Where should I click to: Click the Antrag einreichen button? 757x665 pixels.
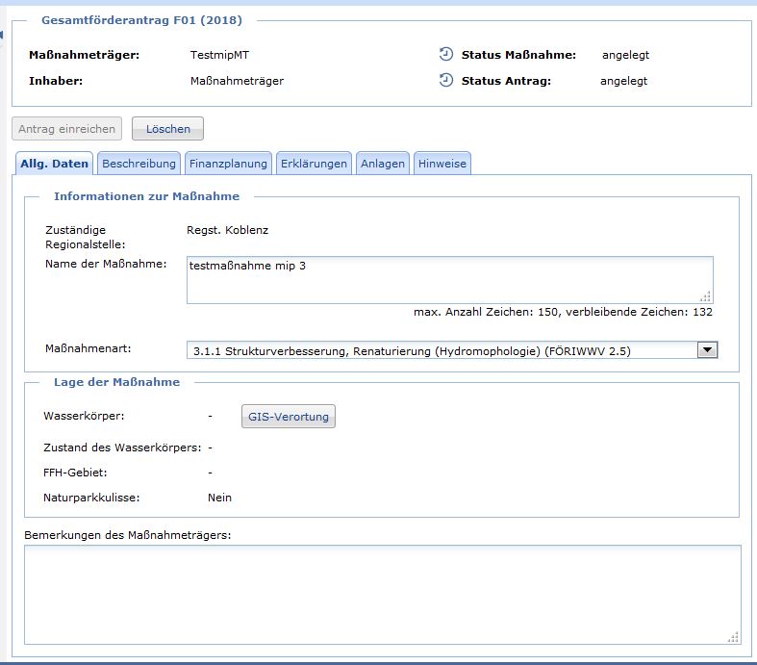click(x=66, y=129)
